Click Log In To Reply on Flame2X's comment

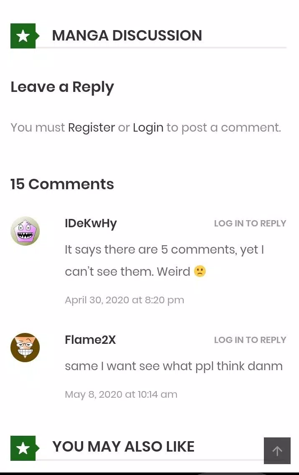[250, 340]
